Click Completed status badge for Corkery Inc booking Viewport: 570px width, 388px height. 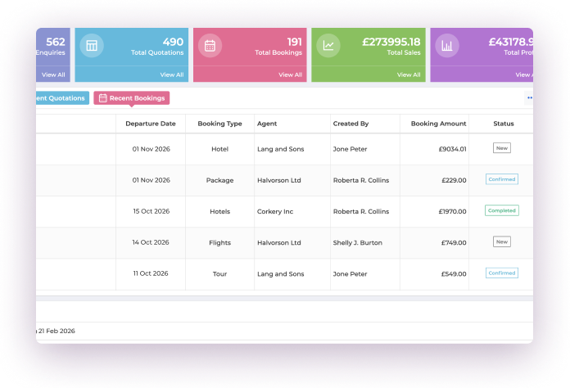pos(502,210)
